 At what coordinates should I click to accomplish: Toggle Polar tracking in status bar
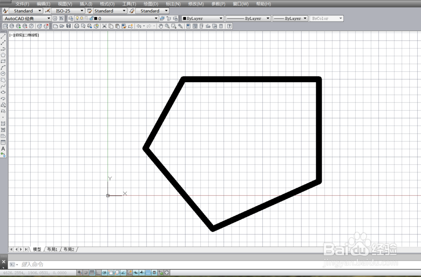(104, 272)
